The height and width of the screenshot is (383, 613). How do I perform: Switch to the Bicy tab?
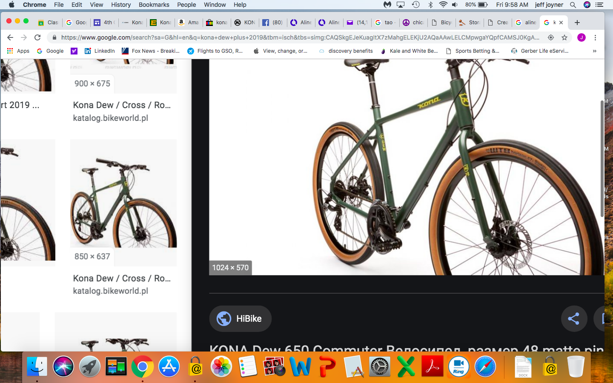pos(441,23)
